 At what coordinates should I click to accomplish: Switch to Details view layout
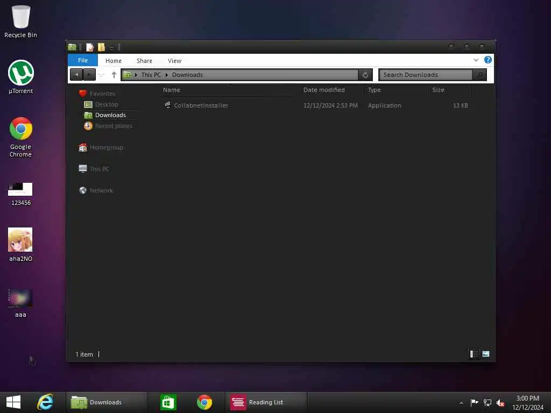[x=474, y=354]
